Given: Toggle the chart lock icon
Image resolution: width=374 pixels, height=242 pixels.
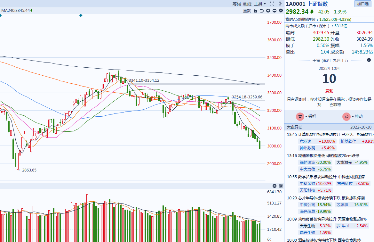Looking at the screenshot, I should tap(255, 11).
